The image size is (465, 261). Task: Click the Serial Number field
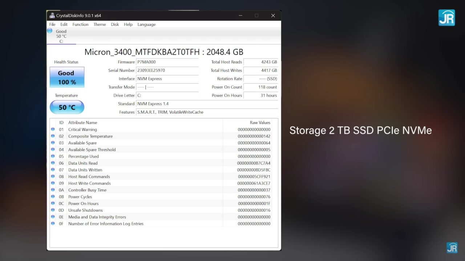click(x=167, y=70)
